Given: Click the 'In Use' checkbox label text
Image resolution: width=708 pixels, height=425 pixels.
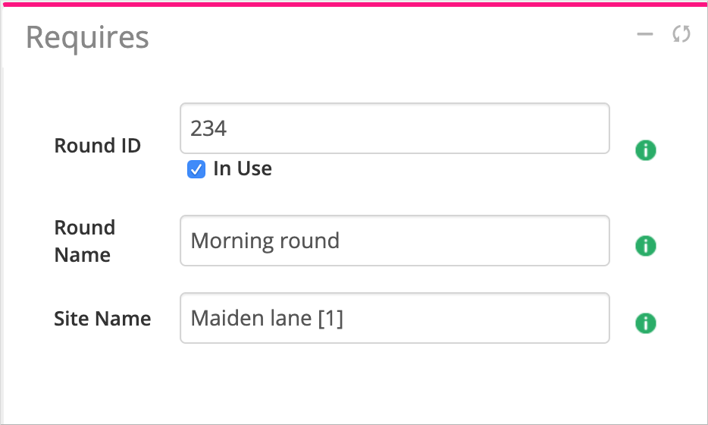Looking at the screenshot, I should click(x=243, y=168).
